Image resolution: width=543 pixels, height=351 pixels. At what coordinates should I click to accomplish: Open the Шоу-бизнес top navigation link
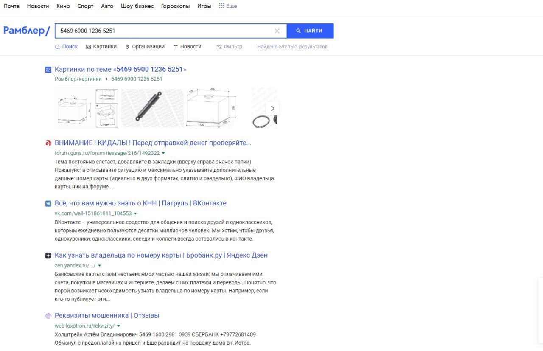[137, 6]
